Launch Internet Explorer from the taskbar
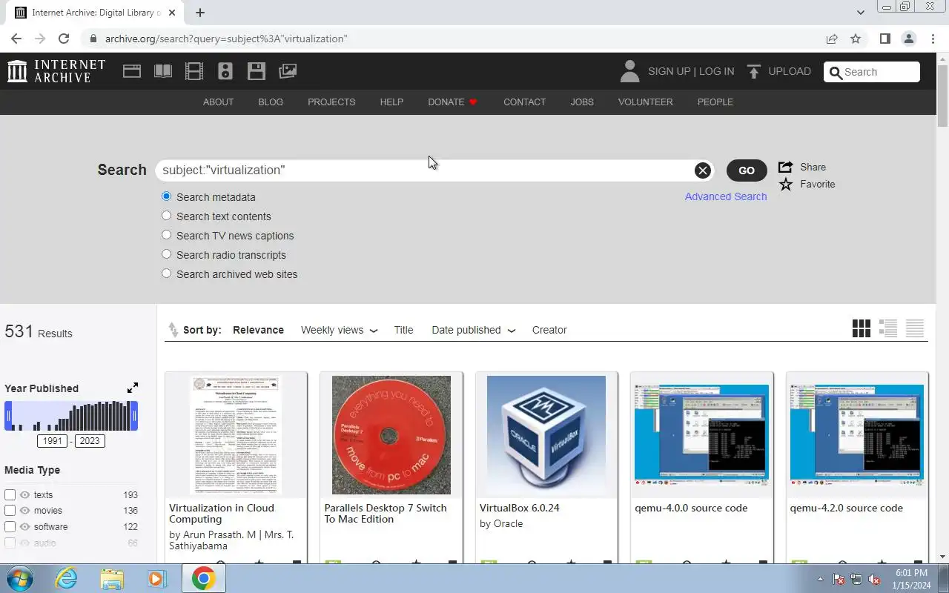This screenshot has height=593, width=949. (x=66, y=578)
